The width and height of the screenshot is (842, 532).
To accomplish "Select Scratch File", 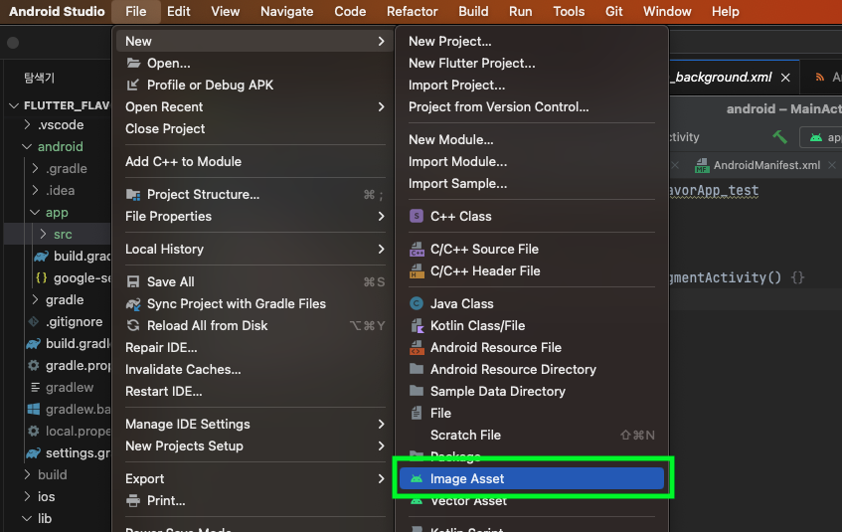I will pyautogui.click(x=532, y=436).
